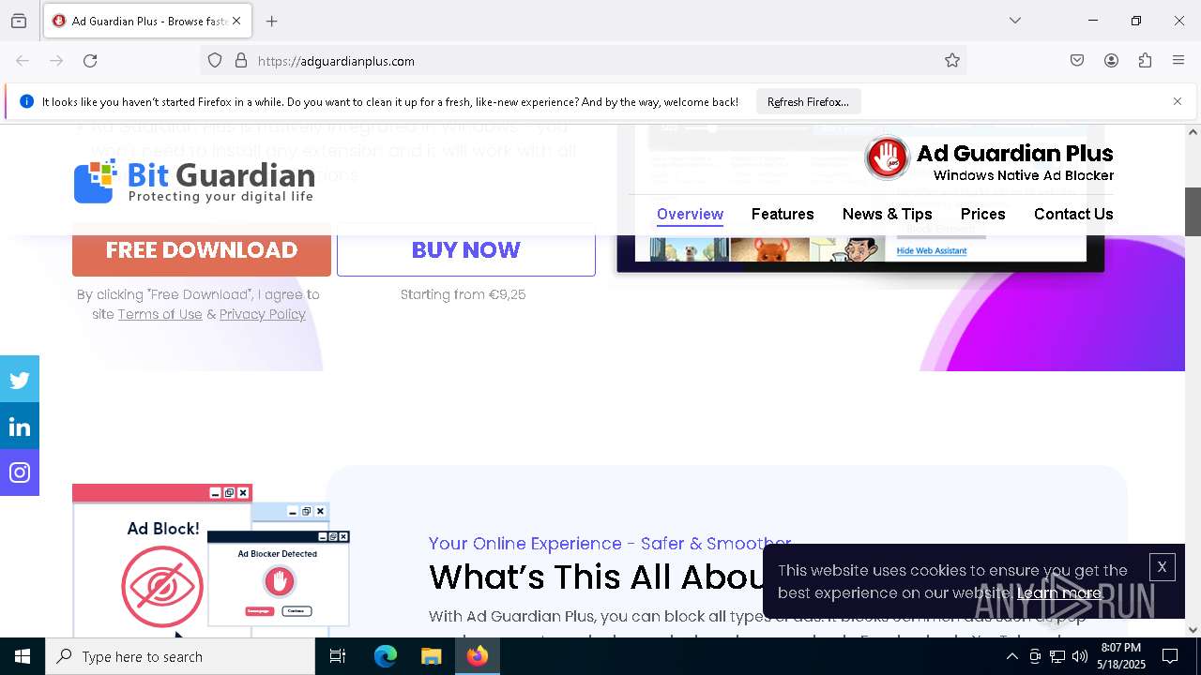Go back to previous page
Image resolution: width=1201 pixels, height=675 pixels.
click(x=23, y=61)
